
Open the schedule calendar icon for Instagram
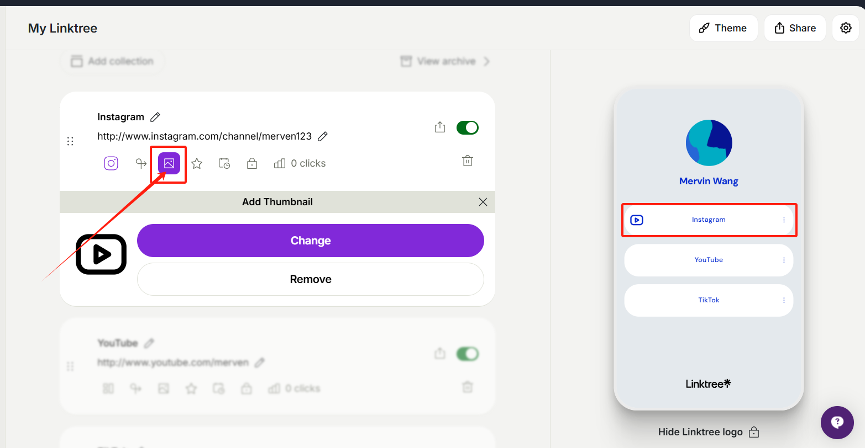(224, 163)
